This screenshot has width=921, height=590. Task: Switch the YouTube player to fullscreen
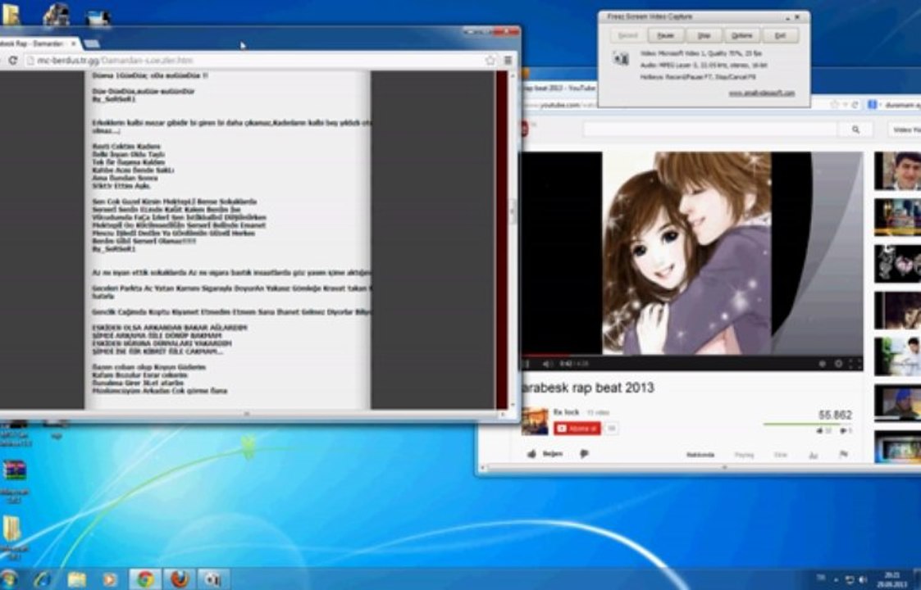tap(855, 364)
